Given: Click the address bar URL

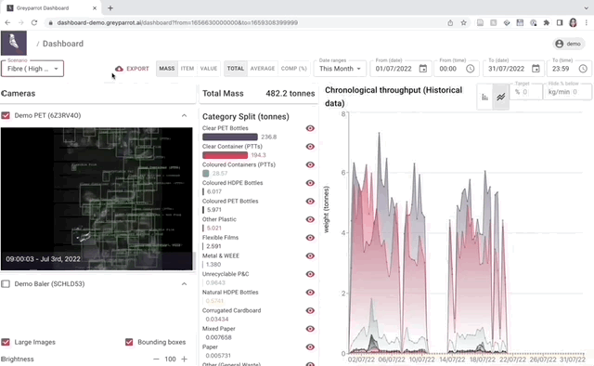Looking at the screenshot, I should pos(177,22).
